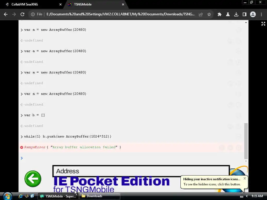Open the Windows Start orb
This screenshot has height=200, width=267.
8,196
